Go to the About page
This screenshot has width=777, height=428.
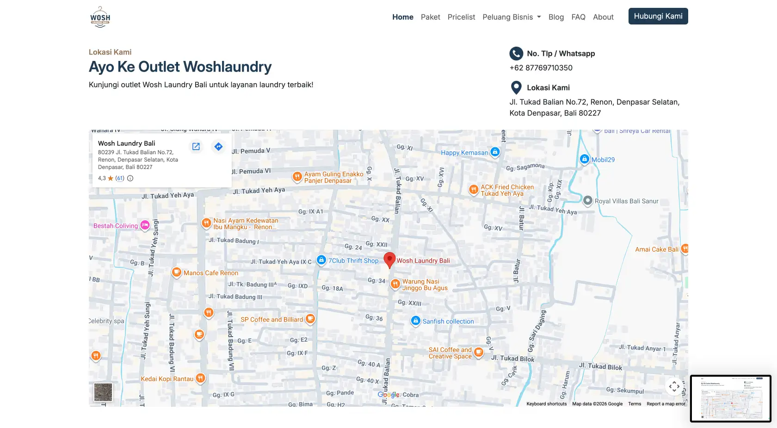[x=603, y=17]
